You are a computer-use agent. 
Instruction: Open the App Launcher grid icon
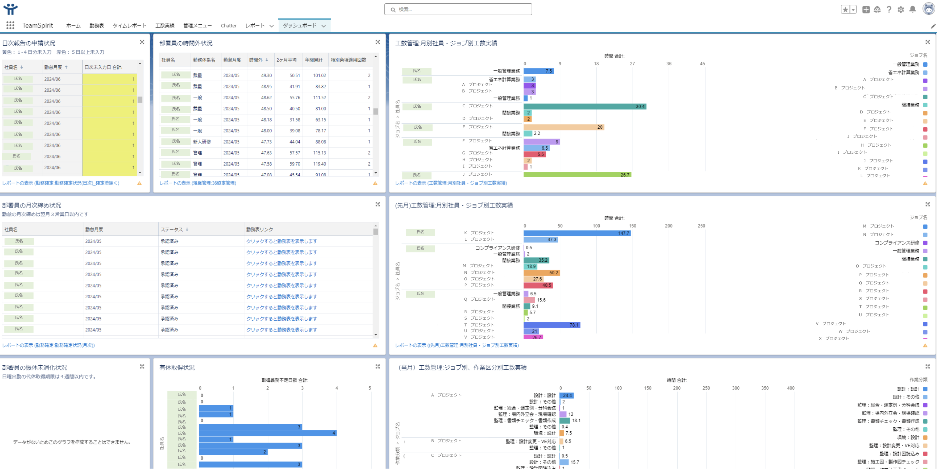click(10, 25)
